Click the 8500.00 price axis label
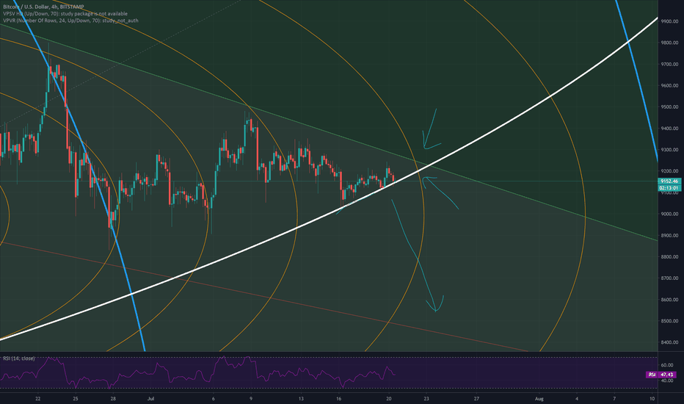Screen dimensions: 684x404 coord(669,321)
